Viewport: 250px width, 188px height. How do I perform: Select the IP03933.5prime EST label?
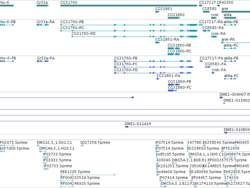[57, 160]
